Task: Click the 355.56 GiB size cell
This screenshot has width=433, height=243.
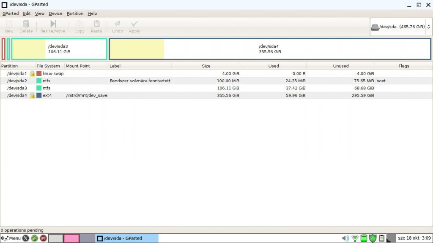Action: [x=228, y=95]
